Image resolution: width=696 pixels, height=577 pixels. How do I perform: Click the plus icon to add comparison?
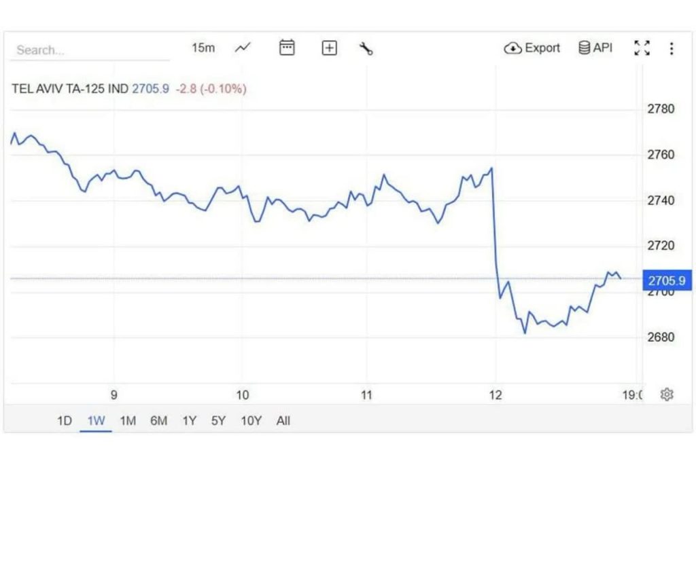[330, 48]
